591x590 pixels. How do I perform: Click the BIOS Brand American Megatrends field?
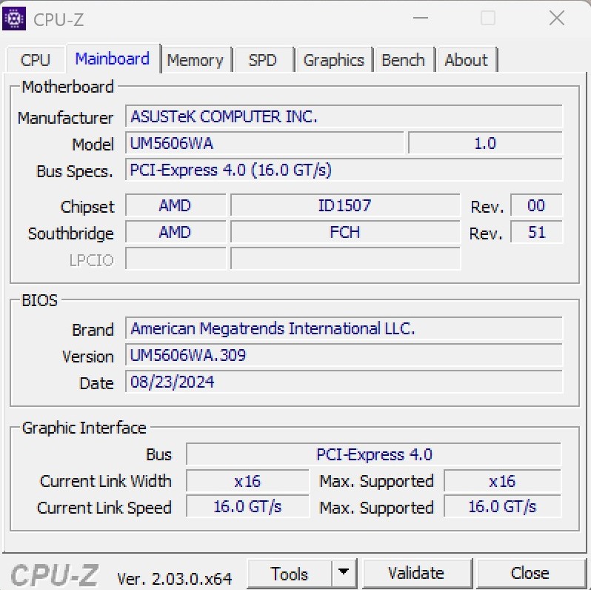pos(344,328)
